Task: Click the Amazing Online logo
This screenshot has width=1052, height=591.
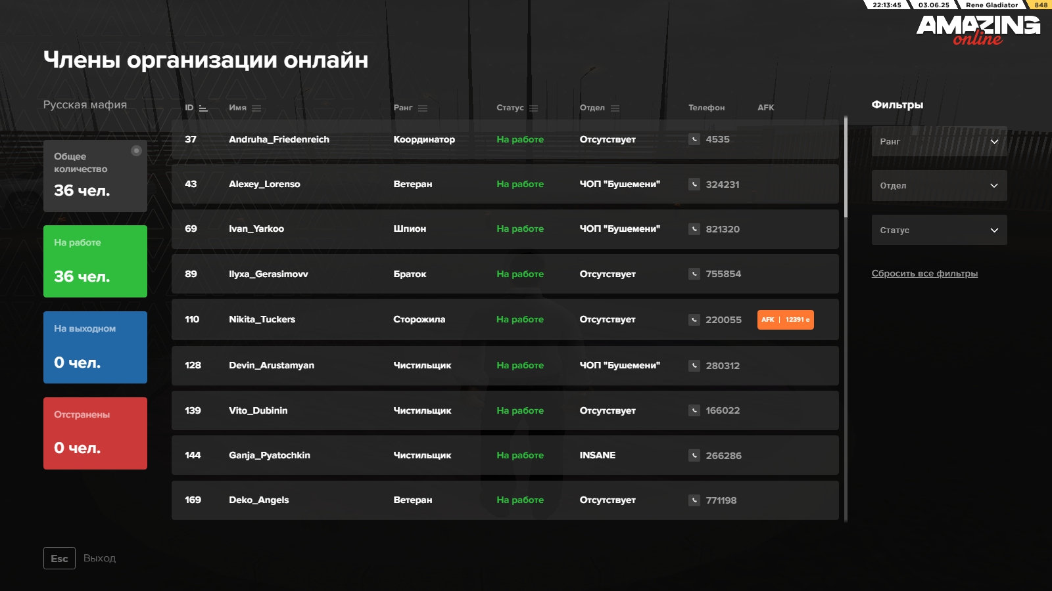Action: pyautogui.click(x=978, y=30)
